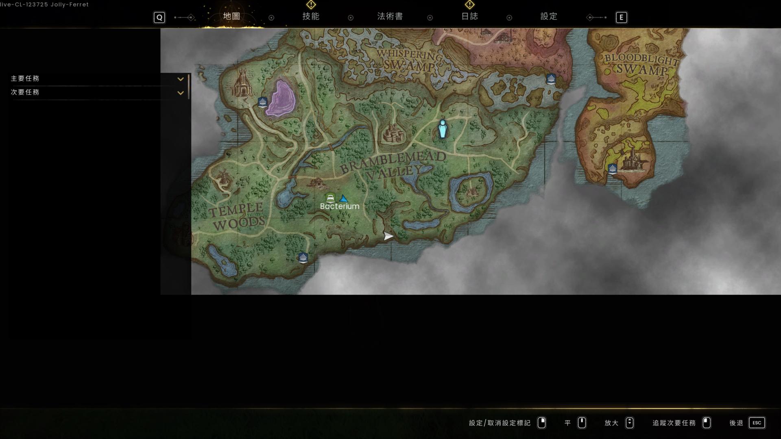Expand the 主要任務 main quests list

[180, 79]
